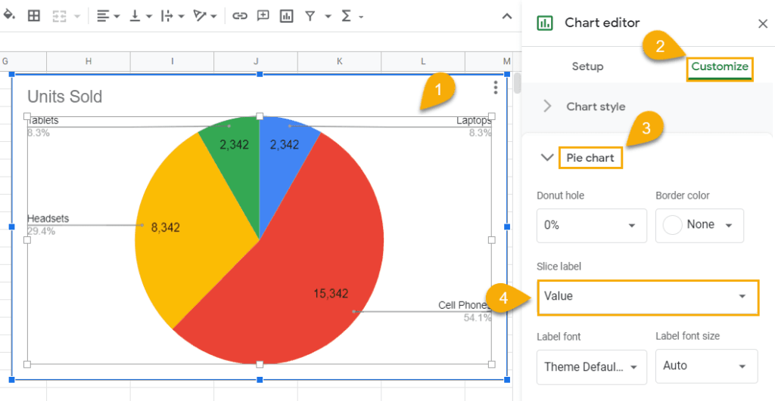Select column L header
775x401 pixels.
pos(422,62)
